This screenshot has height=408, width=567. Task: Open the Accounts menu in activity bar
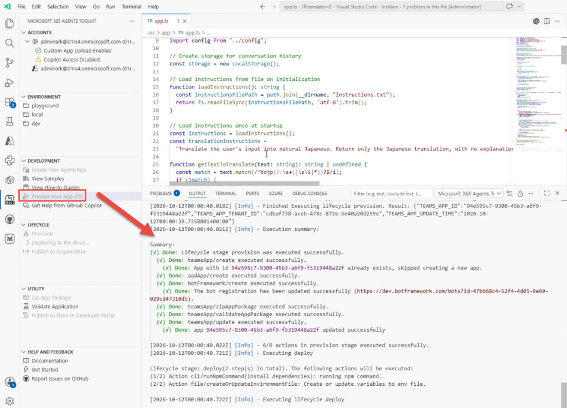click(10, 382)
